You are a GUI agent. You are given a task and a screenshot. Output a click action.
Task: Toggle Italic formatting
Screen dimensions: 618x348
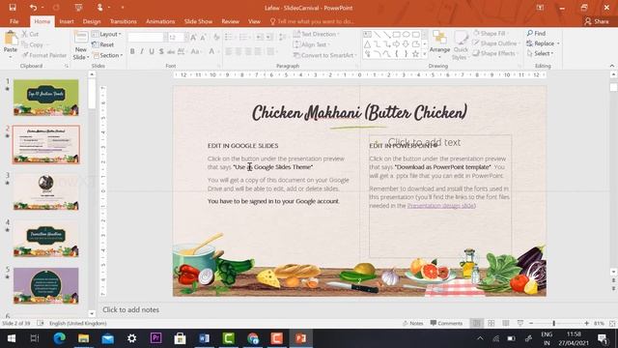[x=142, y=51]
